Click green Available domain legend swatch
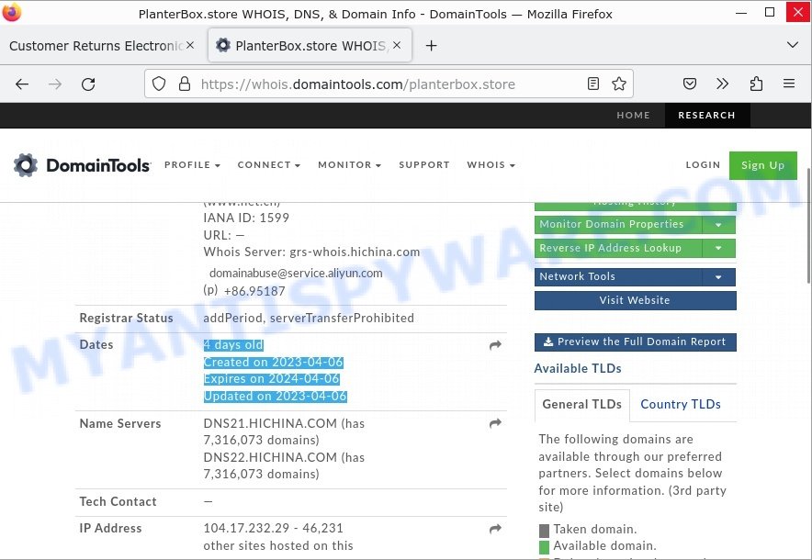 [544, 547]
